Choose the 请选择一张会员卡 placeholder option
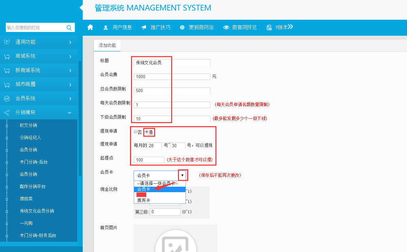The width and height of the screenshot is (407, 252). point(160,184)
